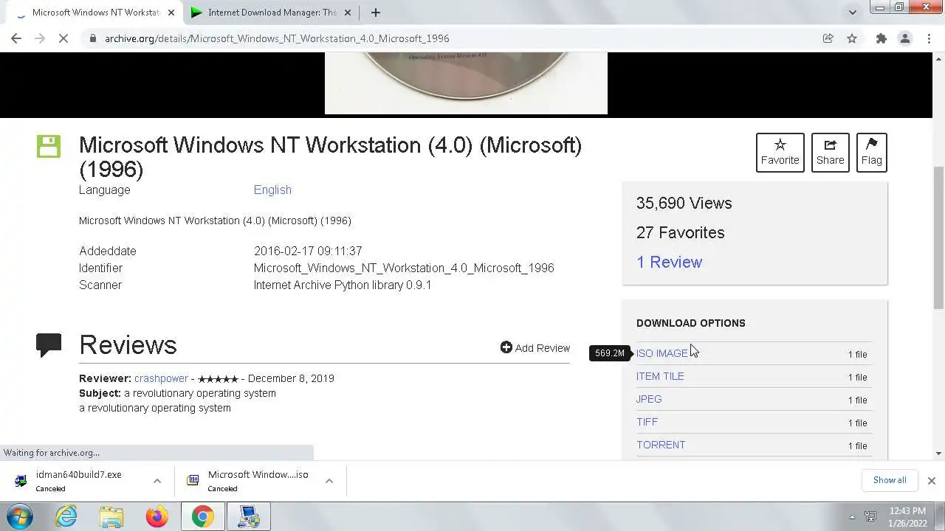This screenshot has width=945, height=531.
Task: Select the Addeddate value 2016-02-17 09:11:37
Action: click(308, 251)
